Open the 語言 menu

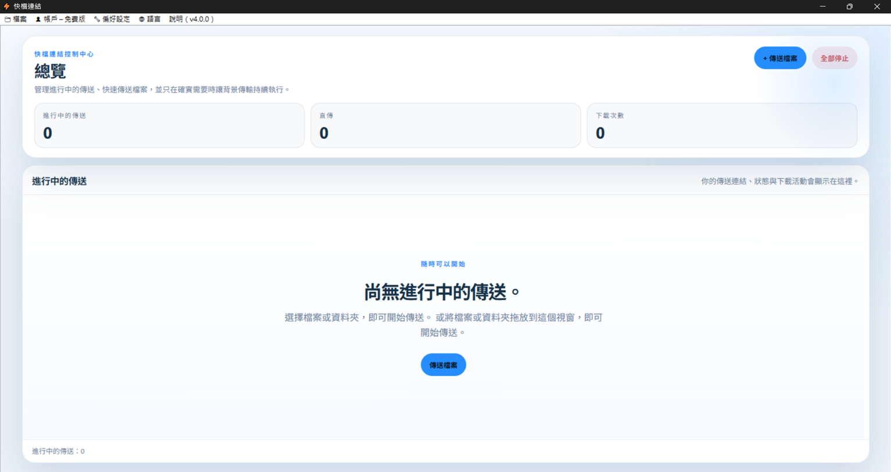pyautogui.click(x=150, y=19)
